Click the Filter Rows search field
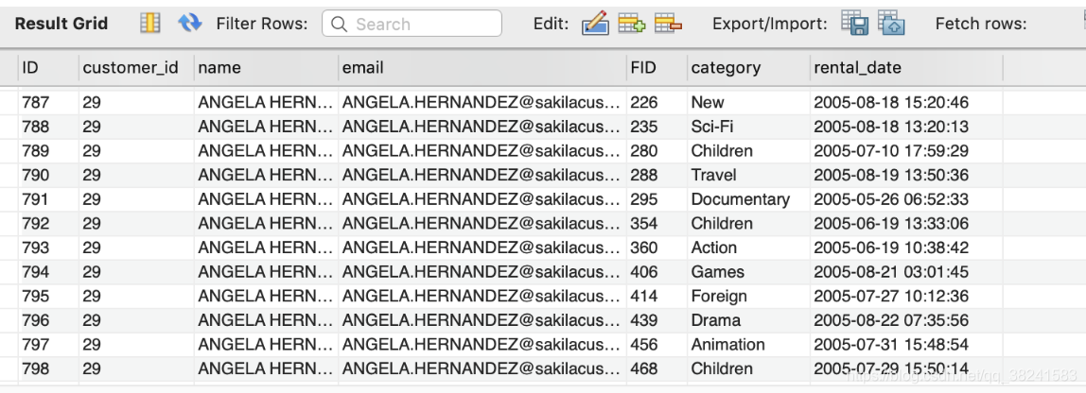The width and height of the screenshot is (1086, 393). [x=412, y=24]
